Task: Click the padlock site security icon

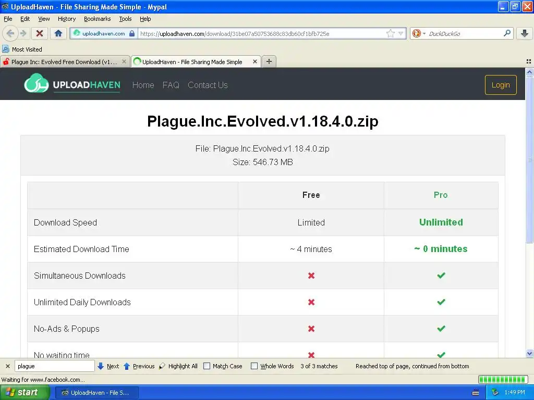Action: 132,33
